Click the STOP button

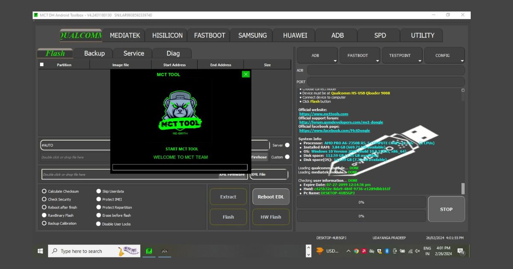(x=446, y=209)
